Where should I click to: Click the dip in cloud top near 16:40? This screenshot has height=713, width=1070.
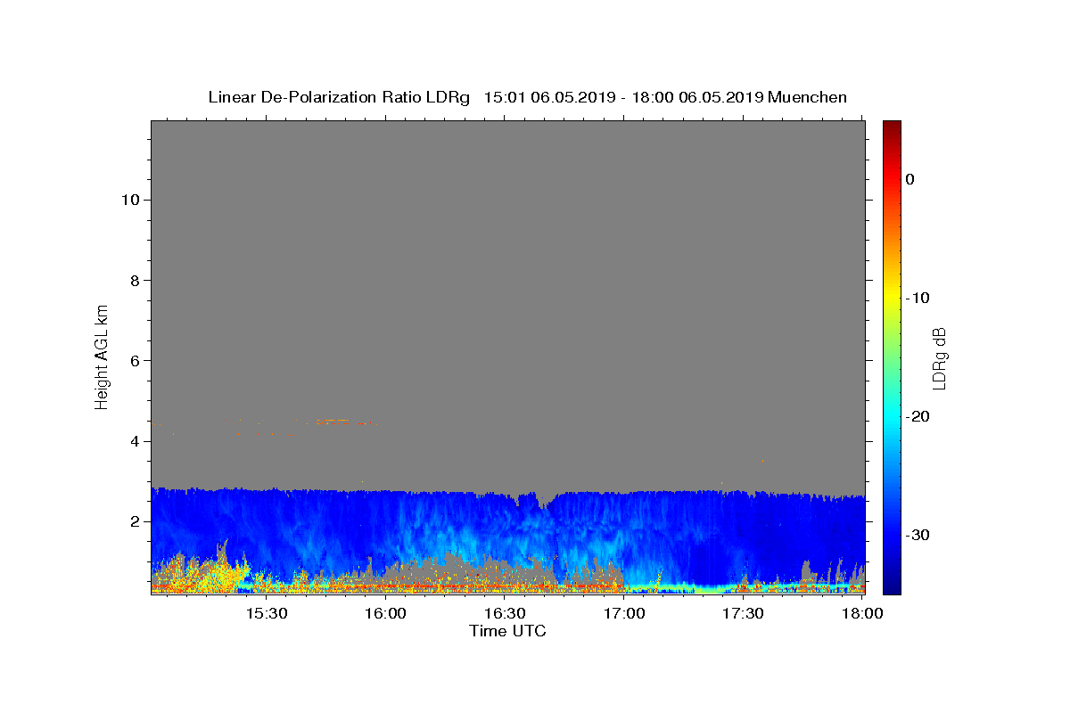coord(542,500)
